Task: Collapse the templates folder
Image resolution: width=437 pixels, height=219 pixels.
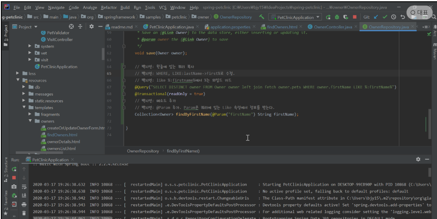Action: click(x=24, y=107)
